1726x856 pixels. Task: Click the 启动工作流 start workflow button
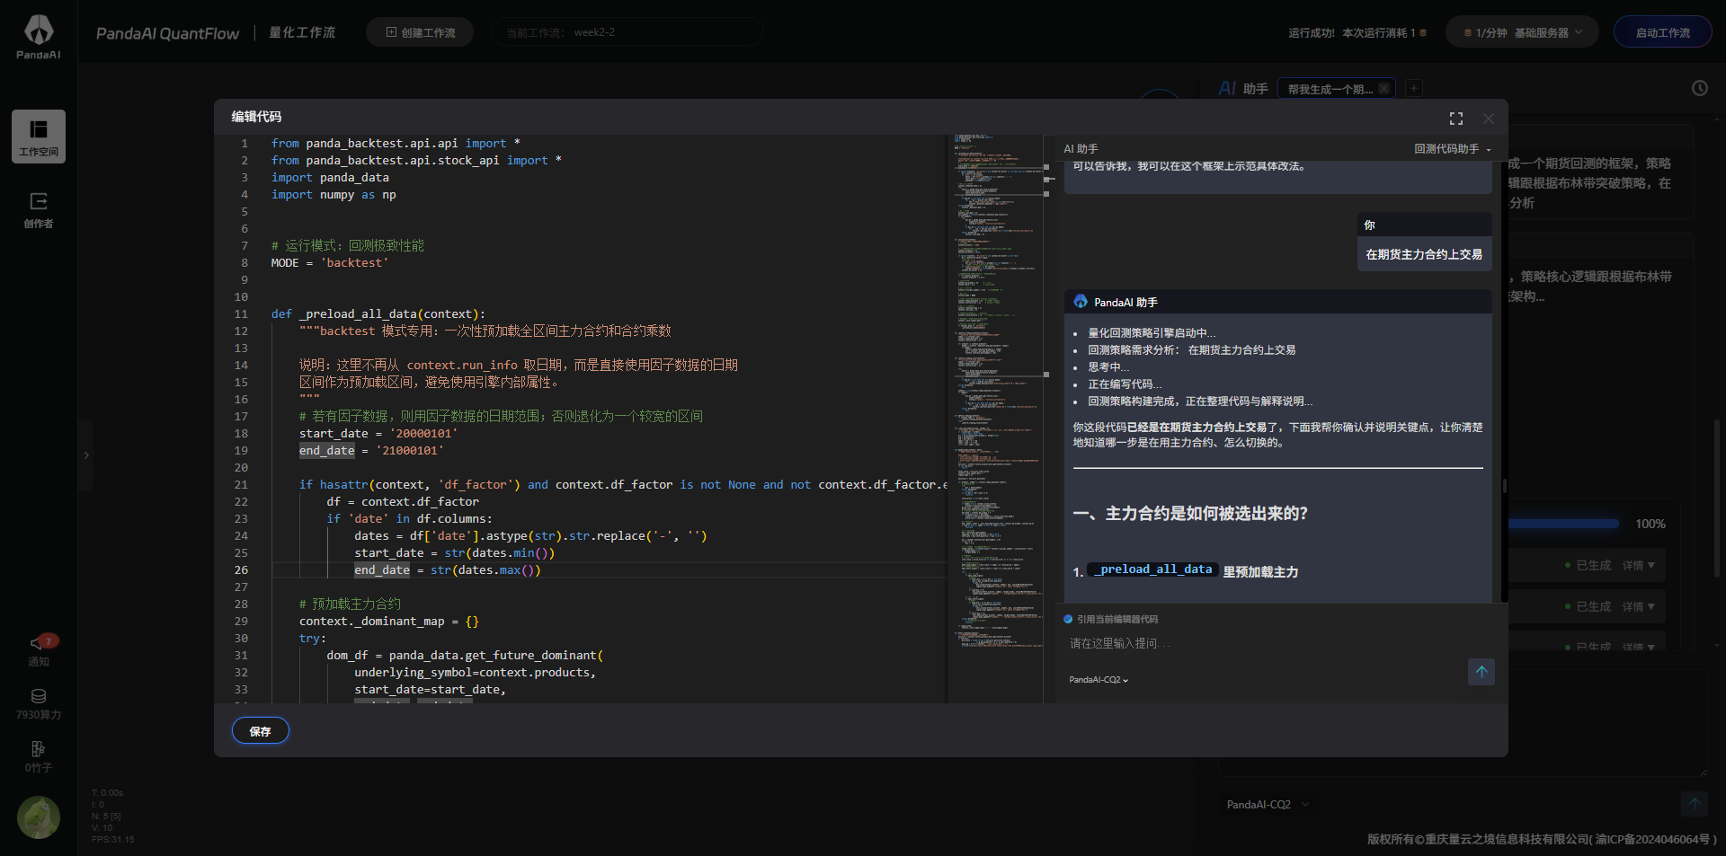pyautogui.click(x=1662, y=32)
